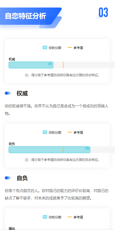
Task: Toggle 参考值 legend in 自负 chart
Action: coord(75,132)
